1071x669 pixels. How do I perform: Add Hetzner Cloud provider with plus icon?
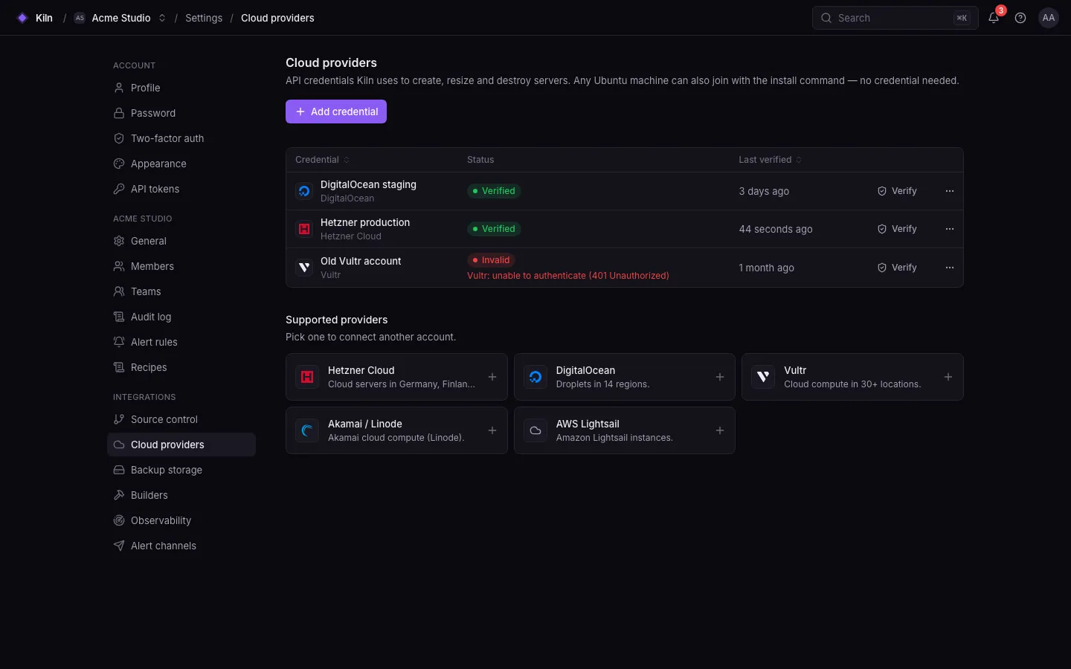[x=492, y=377]
